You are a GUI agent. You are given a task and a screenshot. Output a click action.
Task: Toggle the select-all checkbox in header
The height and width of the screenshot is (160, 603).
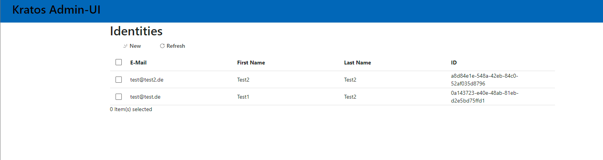pyautogui.click(x=119, y=62)
